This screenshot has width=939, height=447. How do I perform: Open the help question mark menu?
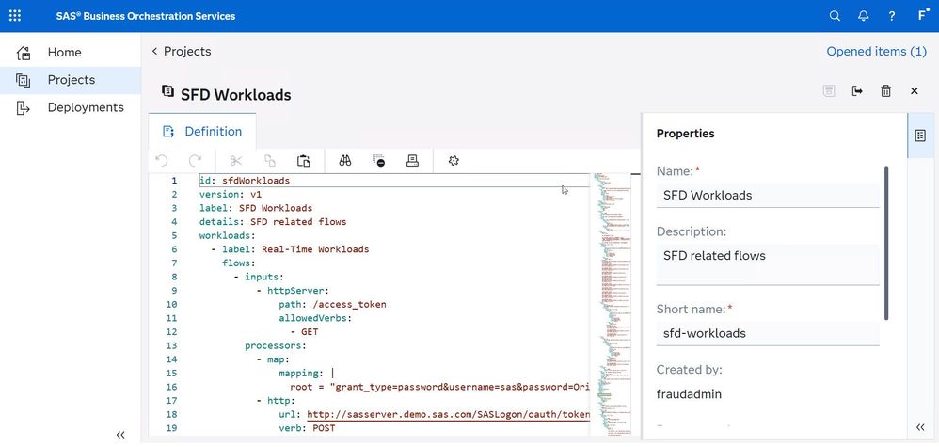tap(892, 16)
